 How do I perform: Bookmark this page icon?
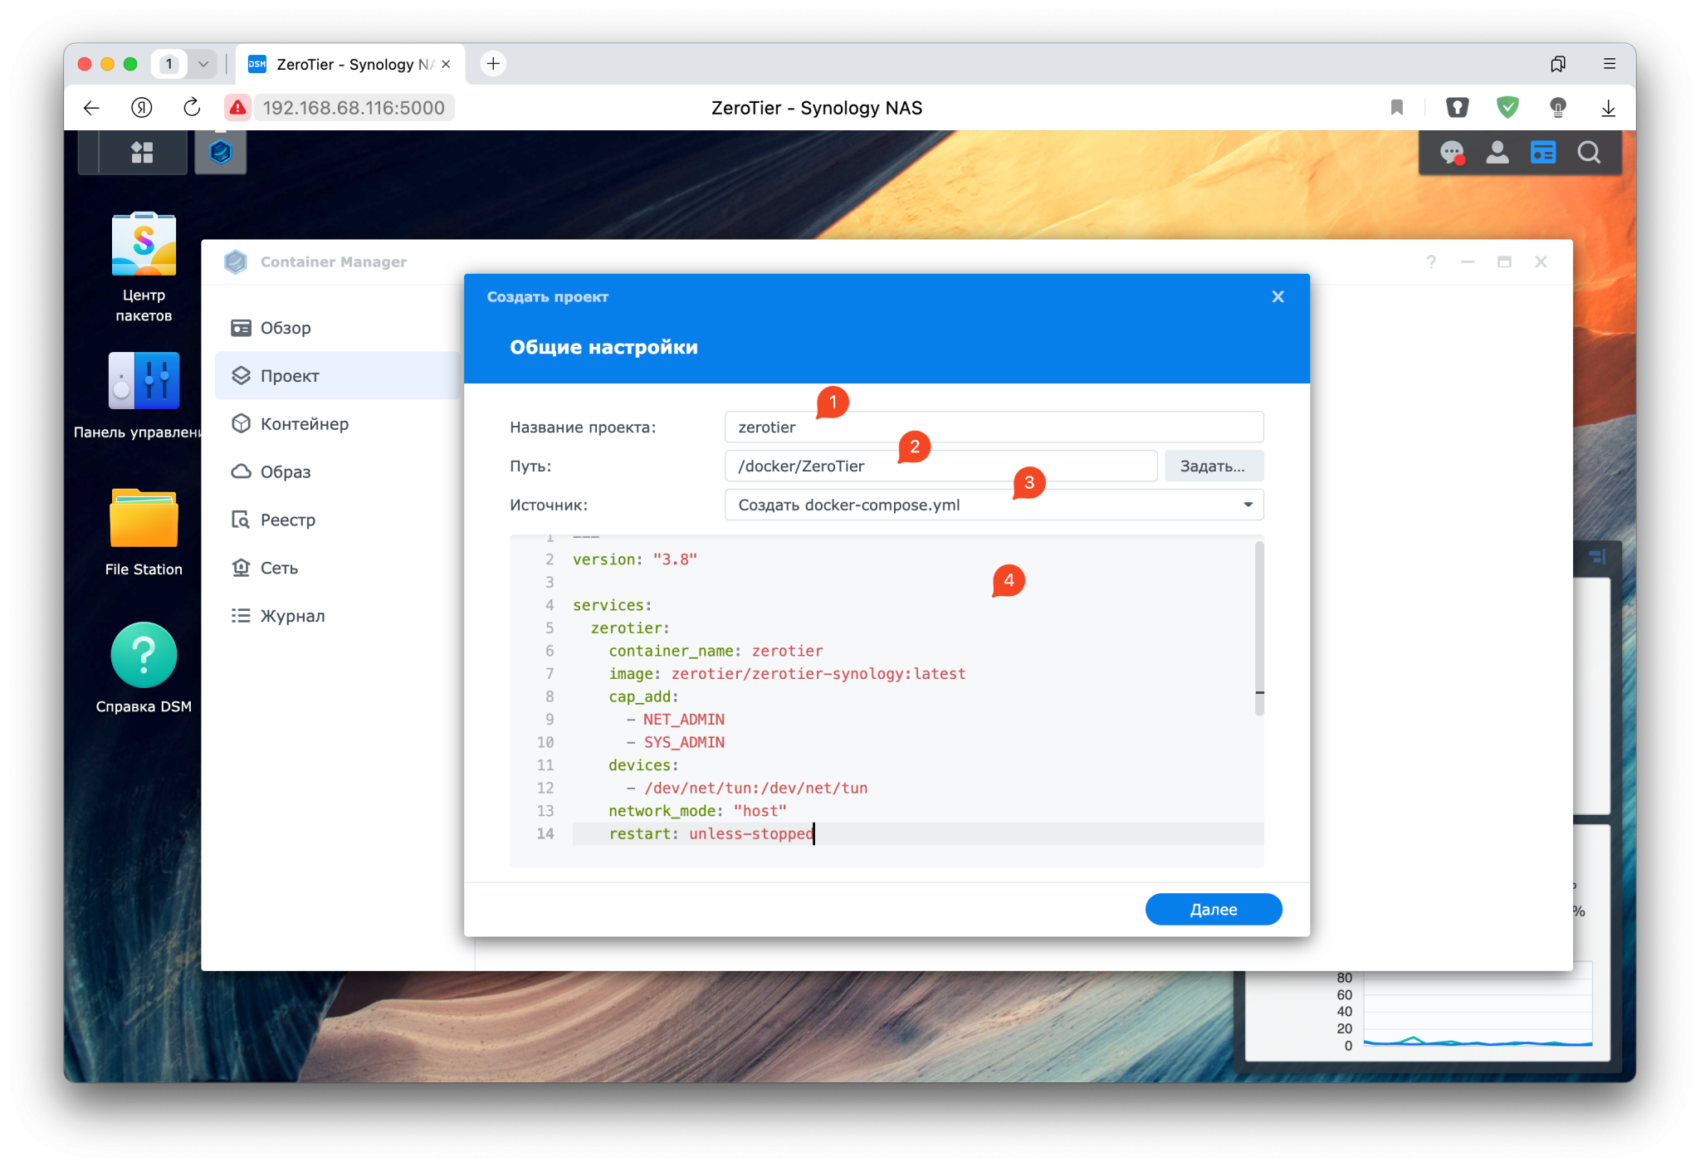[x=1397, y=108]
